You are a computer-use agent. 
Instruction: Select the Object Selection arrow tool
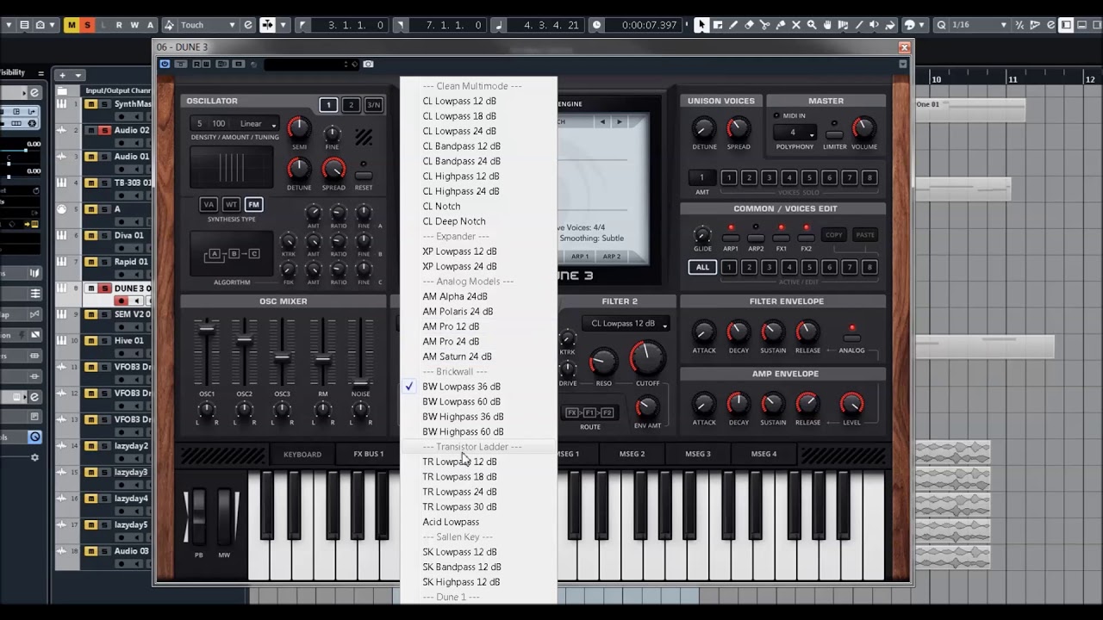tap(701, 25)
